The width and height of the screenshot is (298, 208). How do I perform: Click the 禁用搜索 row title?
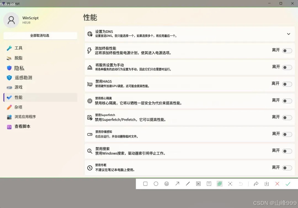pyautogui.click(x=102, y=148)
